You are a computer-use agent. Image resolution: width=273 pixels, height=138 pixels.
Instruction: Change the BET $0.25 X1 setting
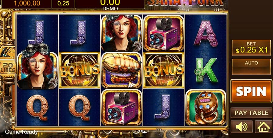click(x=251, y=48)
